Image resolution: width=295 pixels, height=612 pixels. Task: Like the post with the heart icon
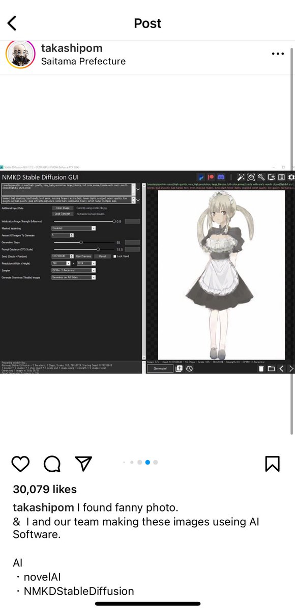click(20, 464)
